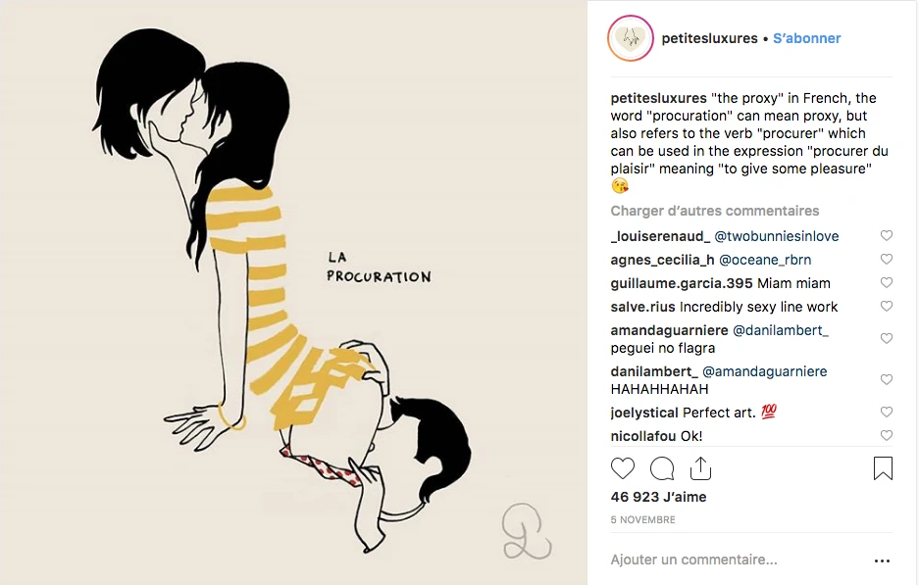Like joelystical's comment with its heart

(887, 413)
